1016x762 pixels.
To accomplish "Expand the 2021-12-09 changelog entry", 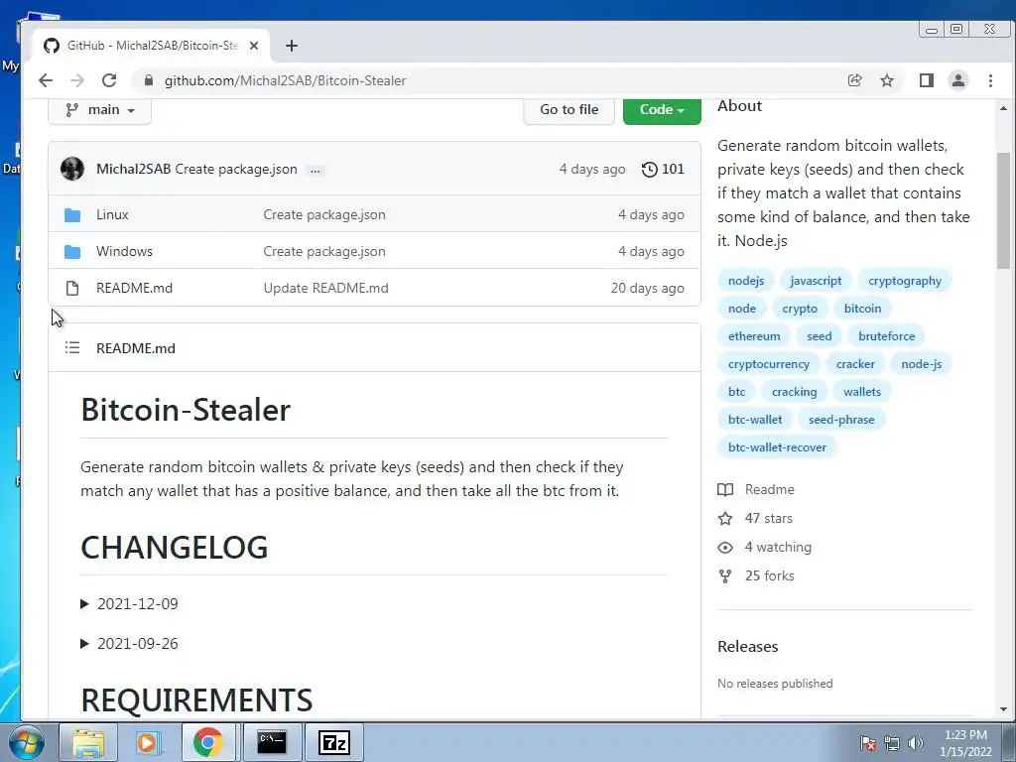I will (x=129, y=604).
